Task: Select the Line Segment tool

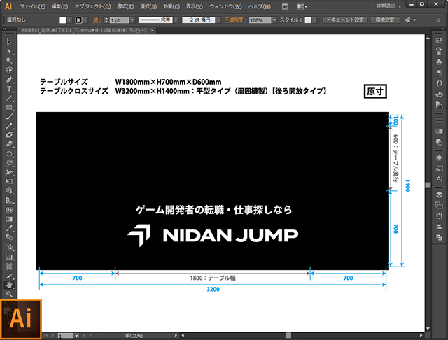Action: tap(9, 98)
